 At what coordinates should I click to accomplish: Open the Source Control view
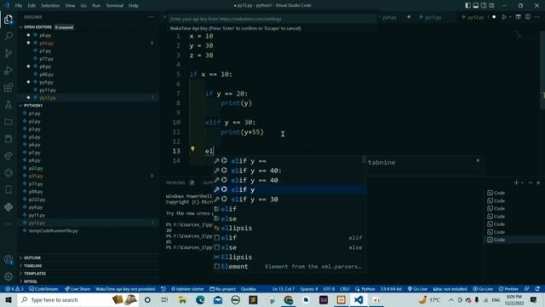[x=9, y=53]
